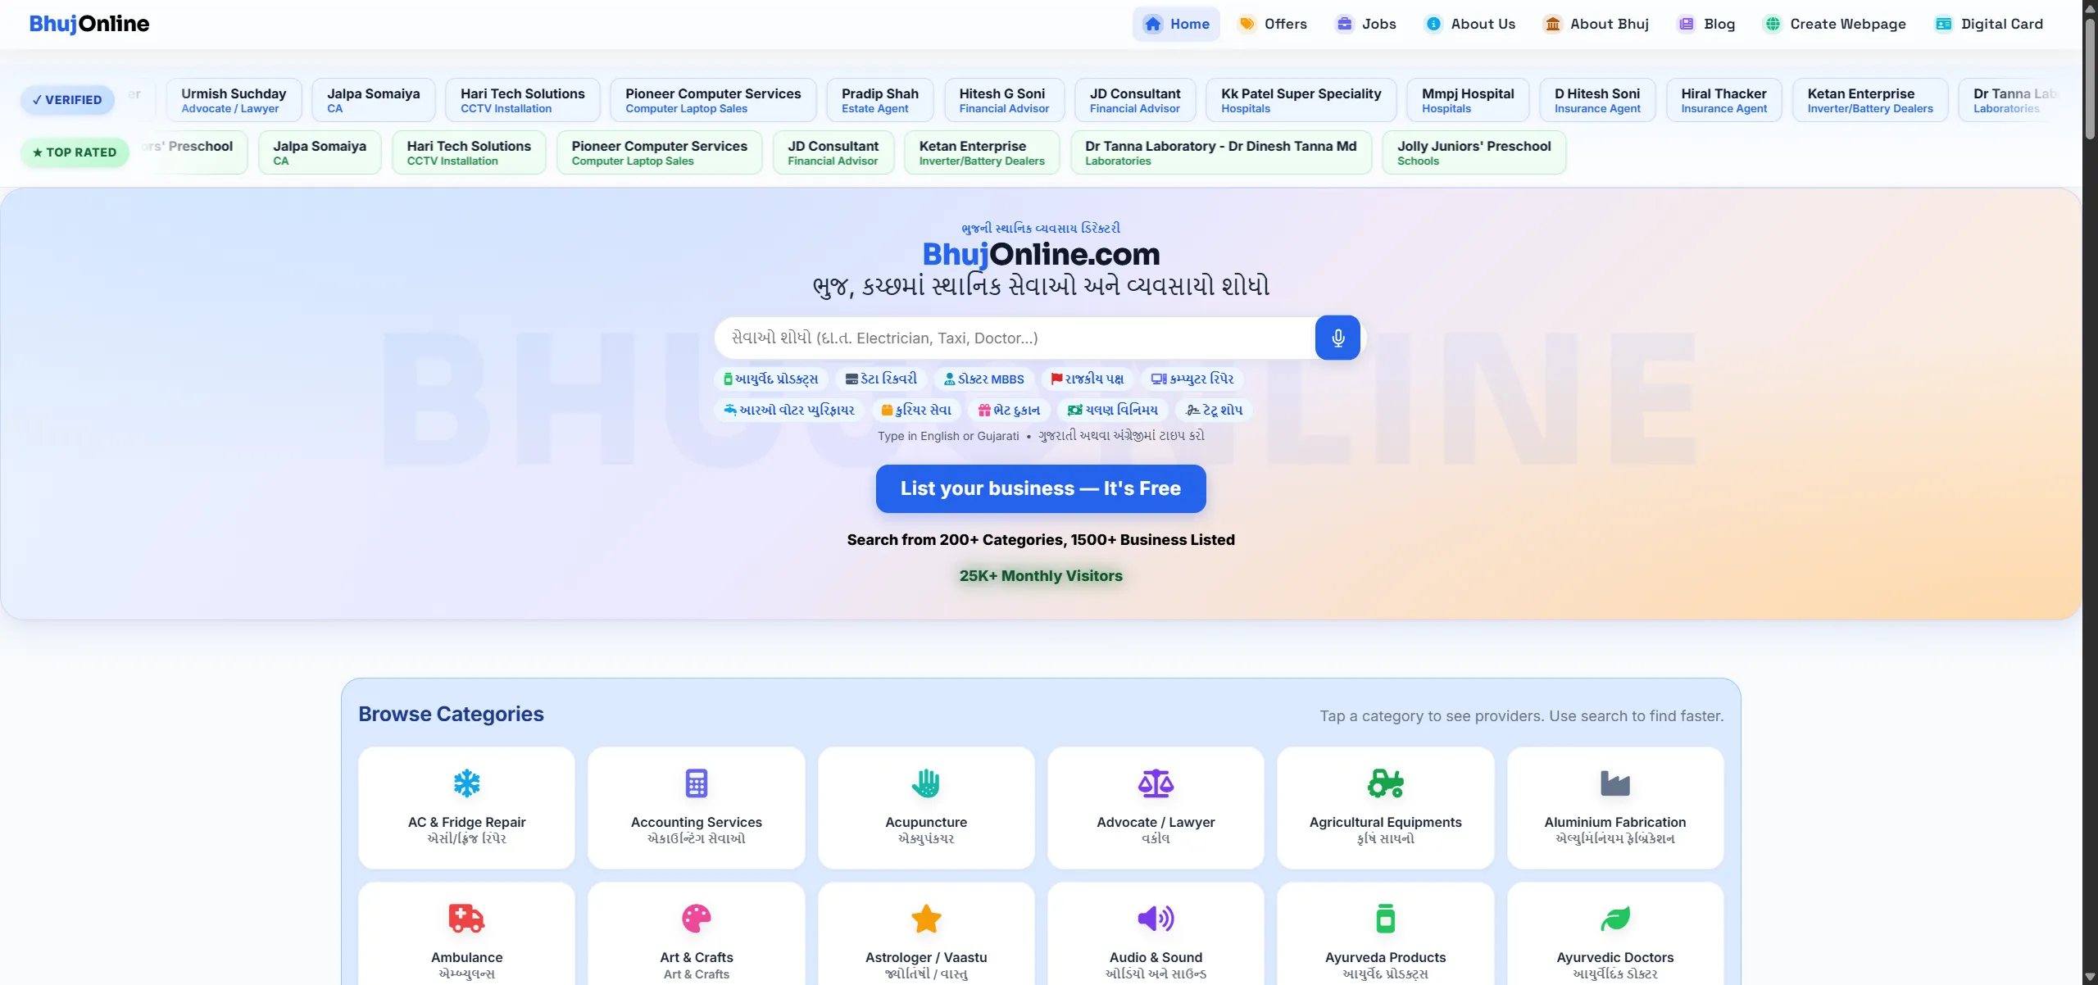Open the Offers navigation item

click(x=1273, y=24)
